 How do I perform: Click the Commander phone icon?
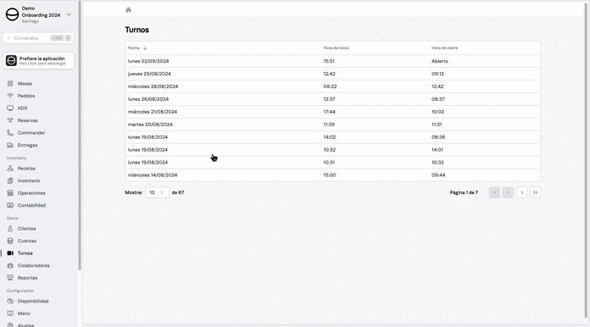tap(10, 133)
